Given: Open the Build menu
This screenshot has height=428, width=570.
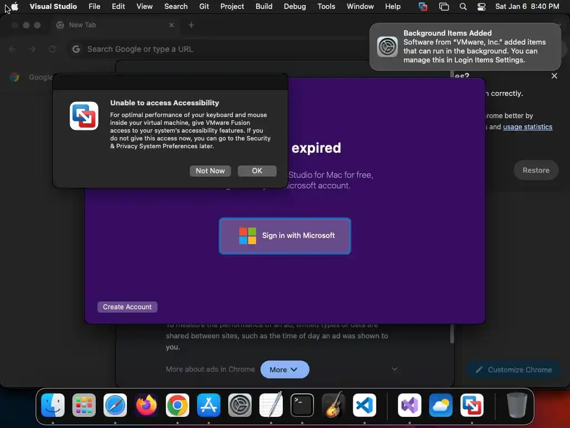Looking at the screenshot, I should pyautogui.click(x=264, y=6).
